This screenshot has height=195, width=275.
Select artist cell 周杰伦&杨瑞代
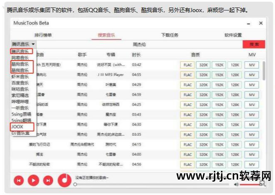point(82,144)
